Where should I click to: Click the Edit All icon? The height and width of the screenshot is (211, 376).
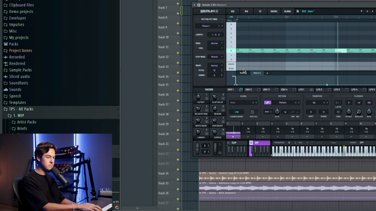click(x=252, y=112)
